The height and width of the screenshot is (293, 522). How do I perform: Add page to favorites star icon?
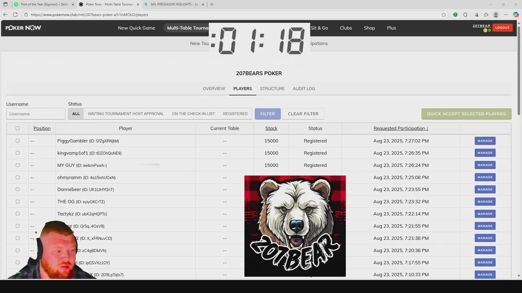[x=444, y=15]
